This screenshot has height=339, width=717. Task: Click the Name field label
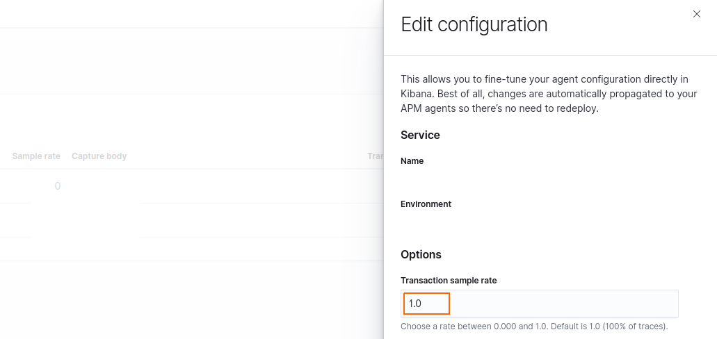412,161
